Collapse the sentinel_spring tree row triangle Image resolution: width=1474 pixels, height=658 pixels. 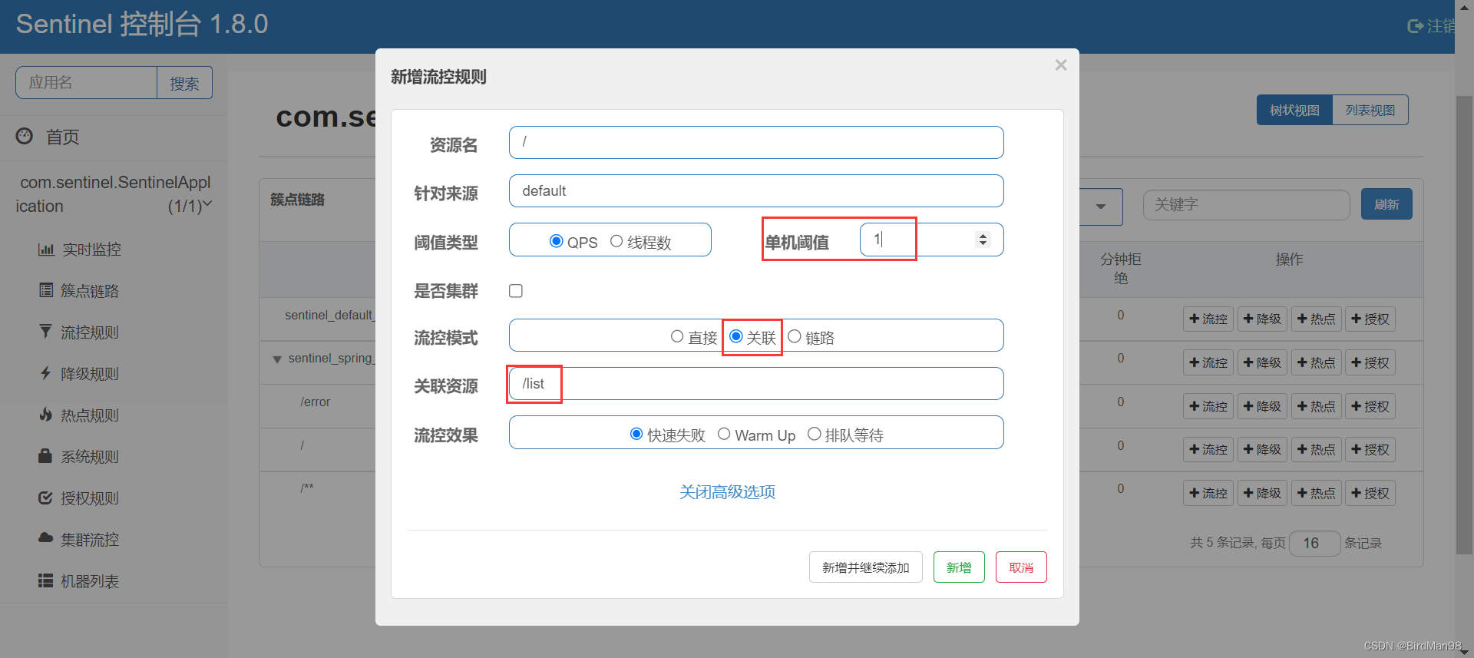click(x=277, y=359)
